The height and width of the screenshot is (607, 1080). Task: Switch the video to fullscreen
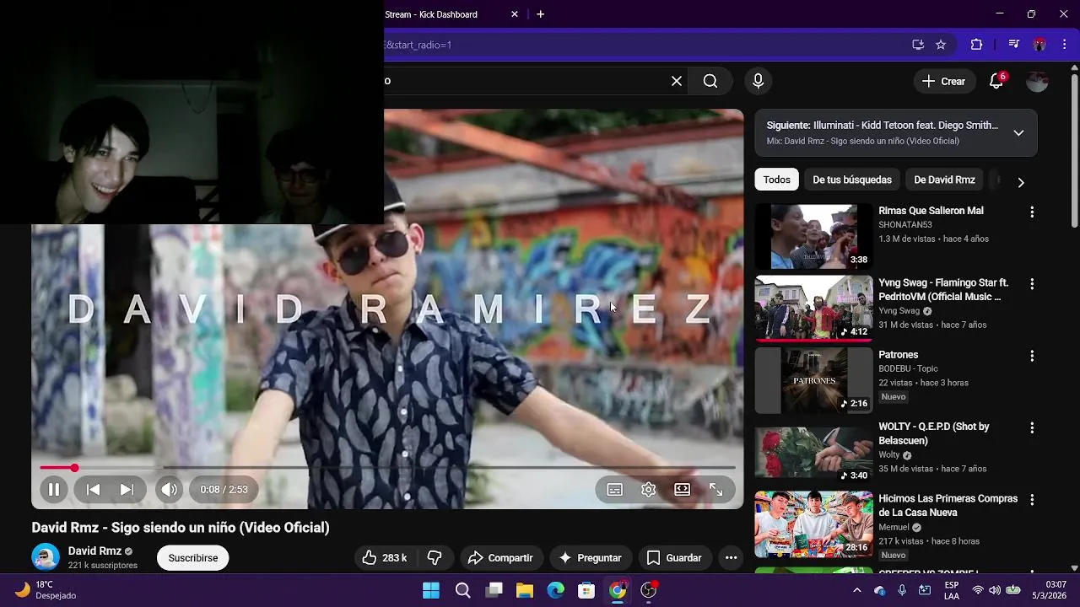pos(715,489)
